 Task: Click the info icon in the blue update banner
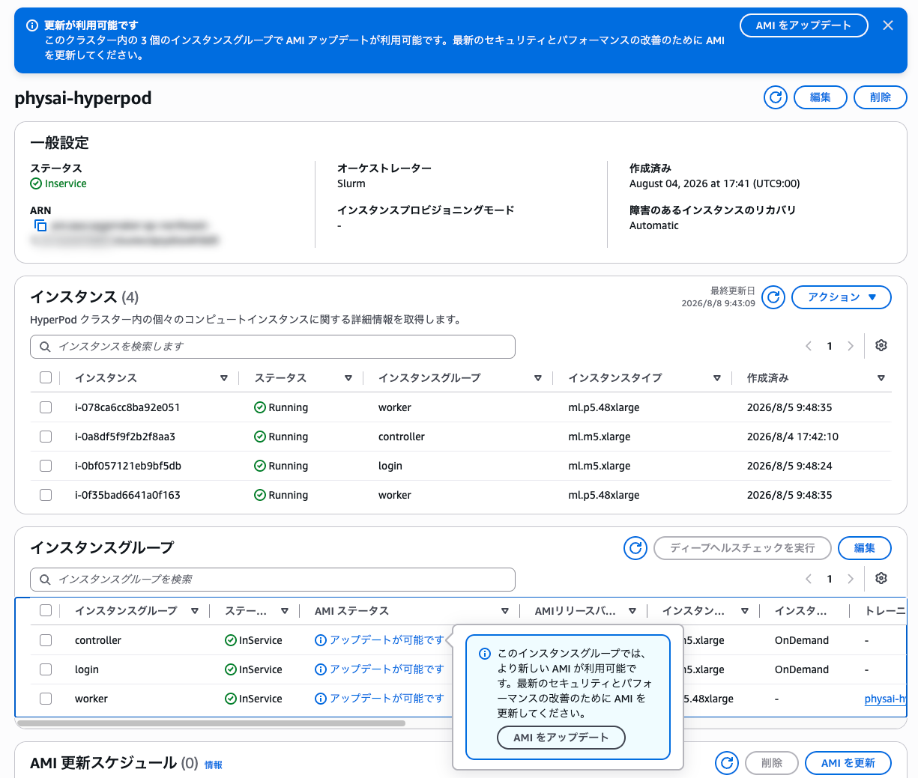click(32, 25)
